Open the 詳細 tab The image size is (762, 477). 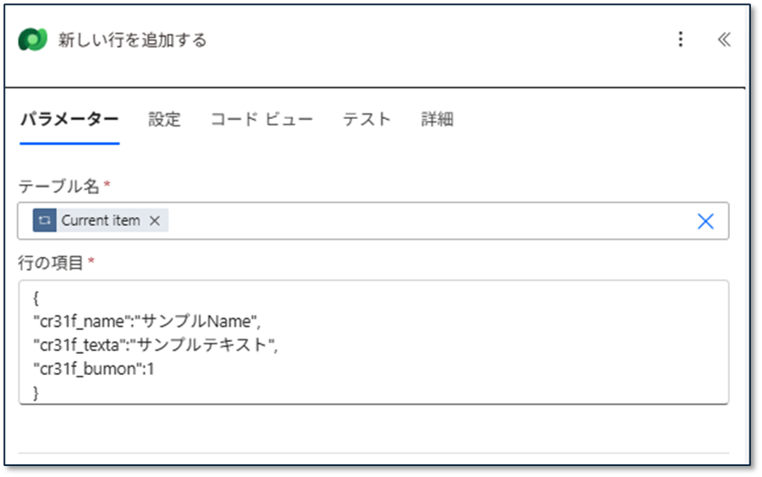point(438,119)
